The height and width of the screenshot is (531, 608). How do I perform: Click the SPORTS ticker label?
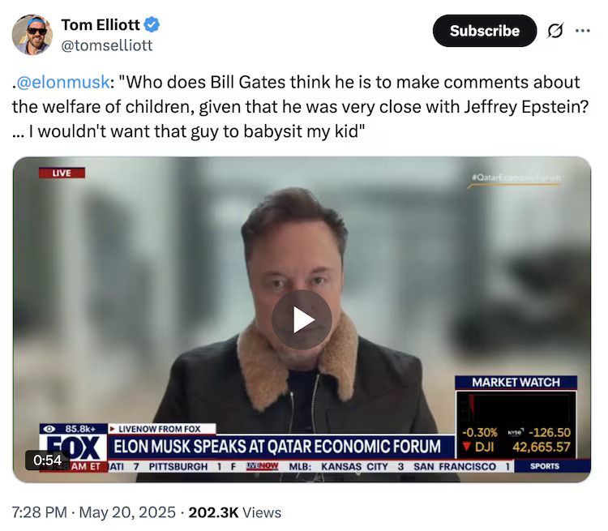pyautogui.click(x=544, y=466)
